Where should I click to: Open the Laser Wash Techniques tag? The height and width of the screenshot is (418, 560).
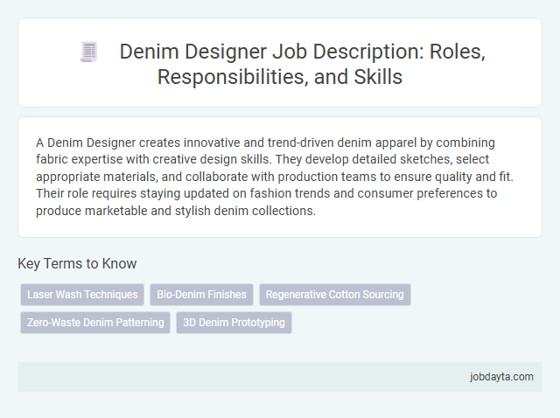coord(82,295)
